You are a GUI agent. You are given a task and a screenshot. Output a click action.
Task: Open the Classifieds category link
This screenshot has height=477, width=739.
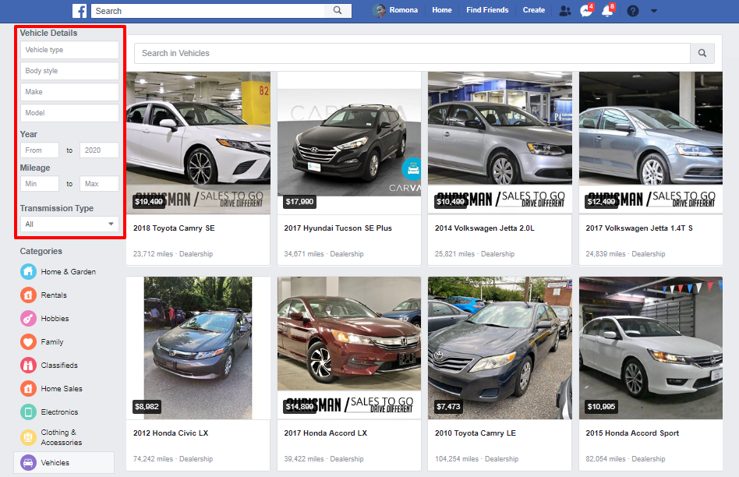[x=59, y=366]
